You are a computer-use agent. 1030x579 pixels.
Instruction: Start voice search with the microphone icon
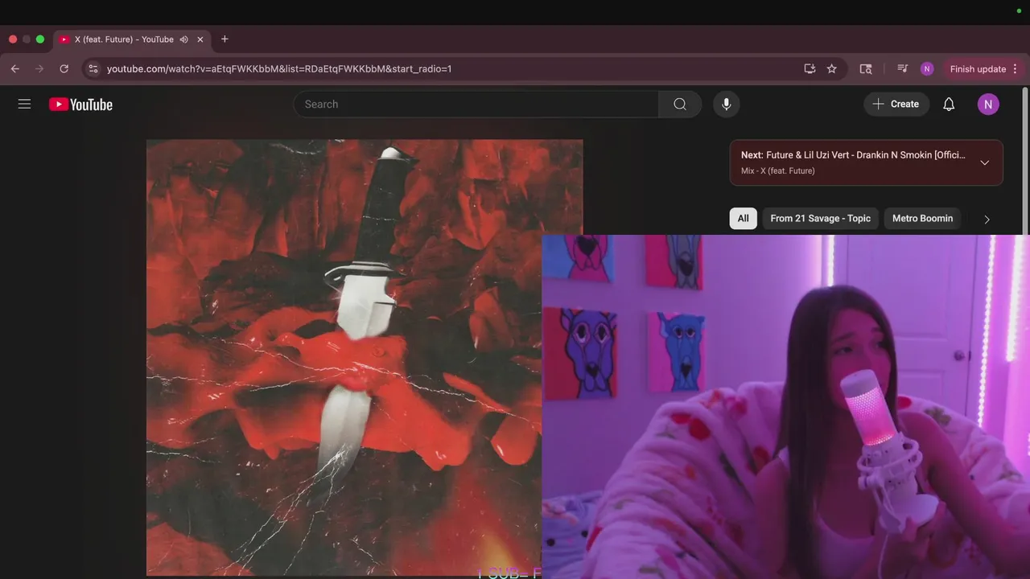point(726,104)
